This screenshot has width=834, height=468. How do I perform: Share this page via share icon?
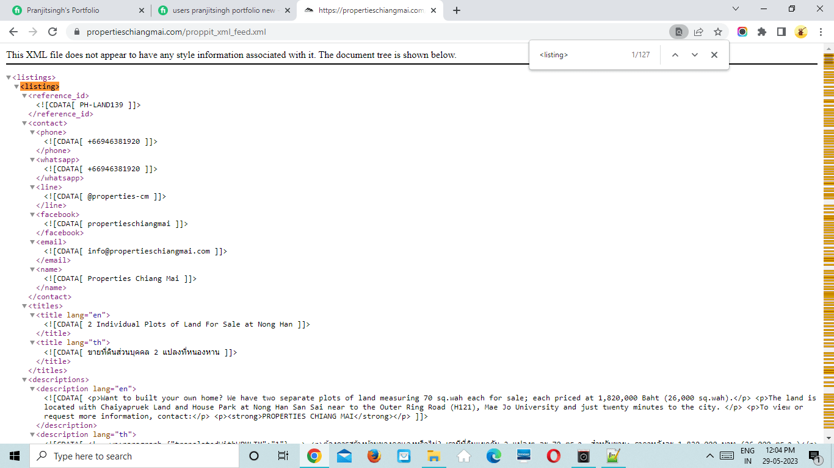pyautogui.click(x=698, y=32)
